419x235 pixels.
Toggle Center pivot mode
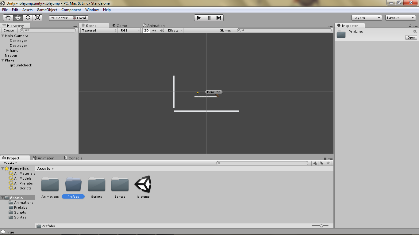(x=59, y=18)
